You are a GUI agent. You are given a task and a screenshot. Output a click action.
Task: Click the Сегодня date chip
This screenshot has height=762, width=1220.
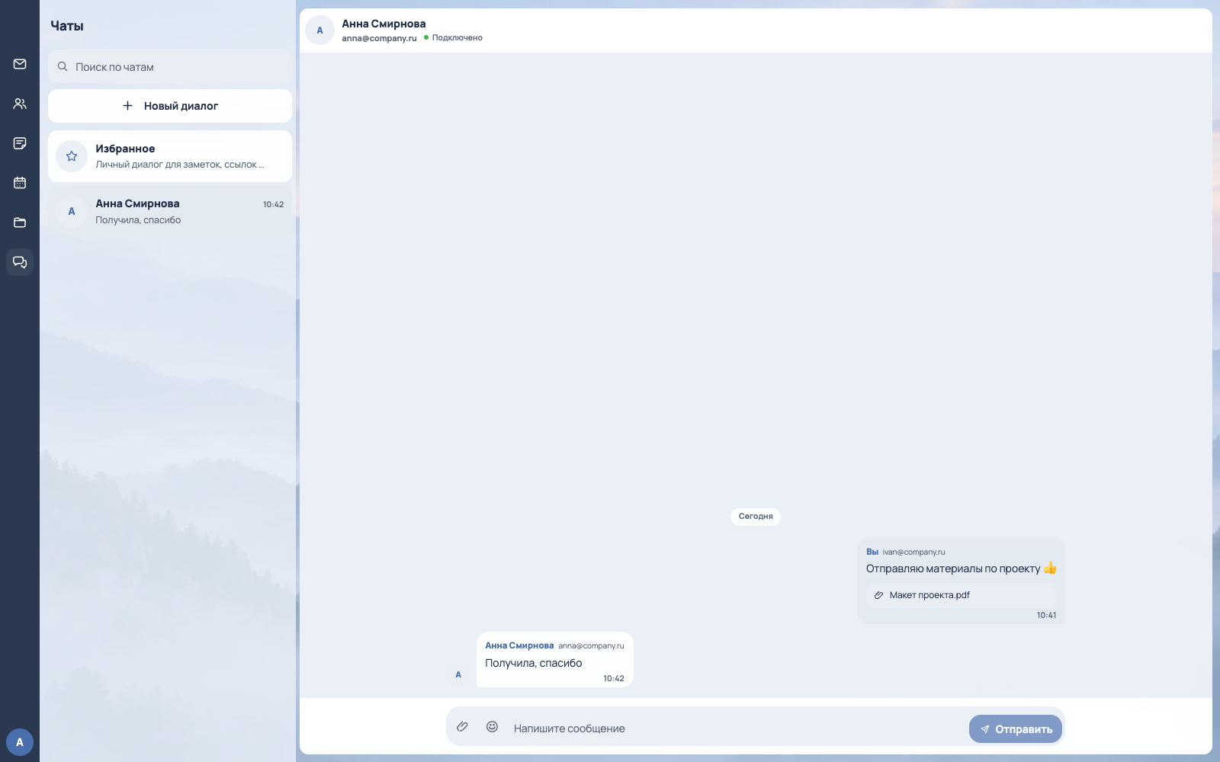click(x=756, y=517)
